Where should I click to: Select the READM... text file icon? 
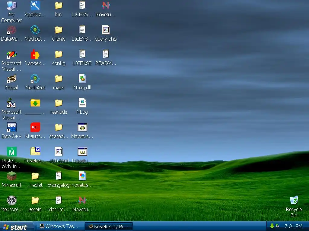pos(106,54)
